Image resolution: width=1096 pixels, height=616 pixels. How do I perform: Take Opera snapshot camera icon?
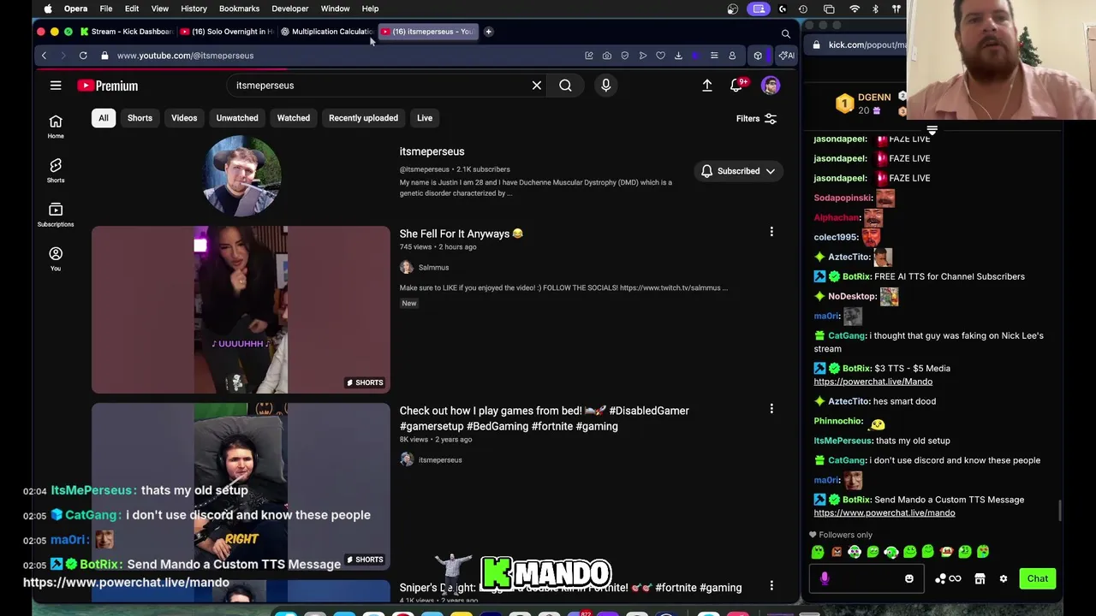point(606,56)
